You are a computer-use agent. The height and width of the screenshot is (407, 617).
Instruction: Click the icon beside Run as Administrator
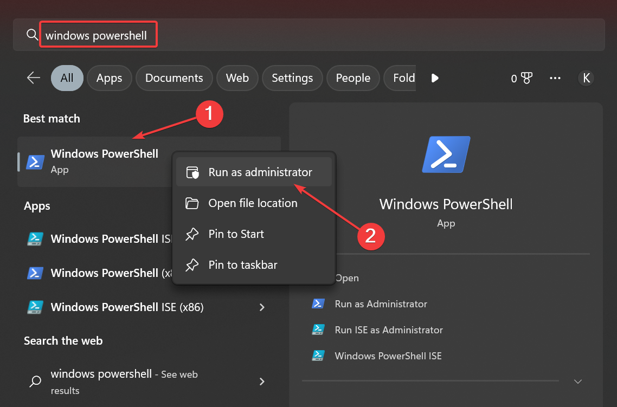(x=318, y=303)
